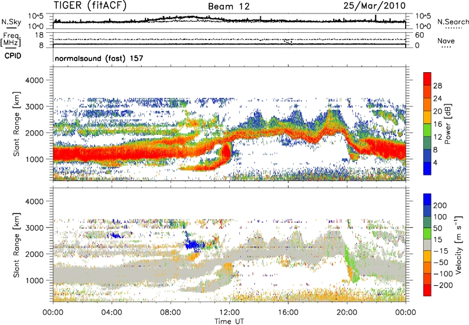Screen dimensions: 469x325
Task: Click the green velocity streak after 20:00
Action: pos(351,263)
